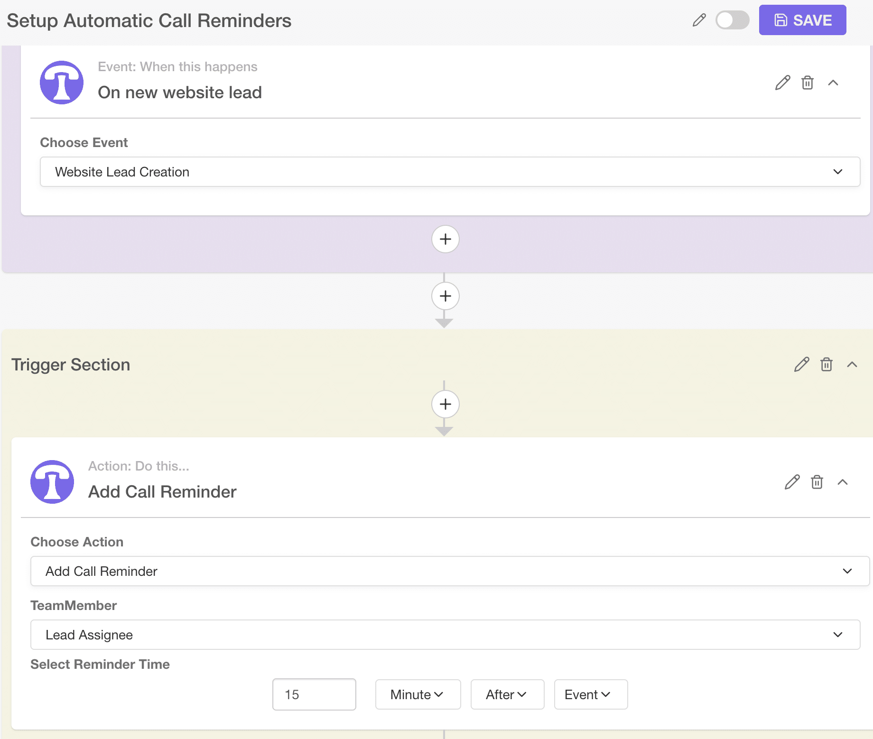Viewport: 873px width, 739px height.
Task: Save the automation workflow
Action: (x=802, y=20)
